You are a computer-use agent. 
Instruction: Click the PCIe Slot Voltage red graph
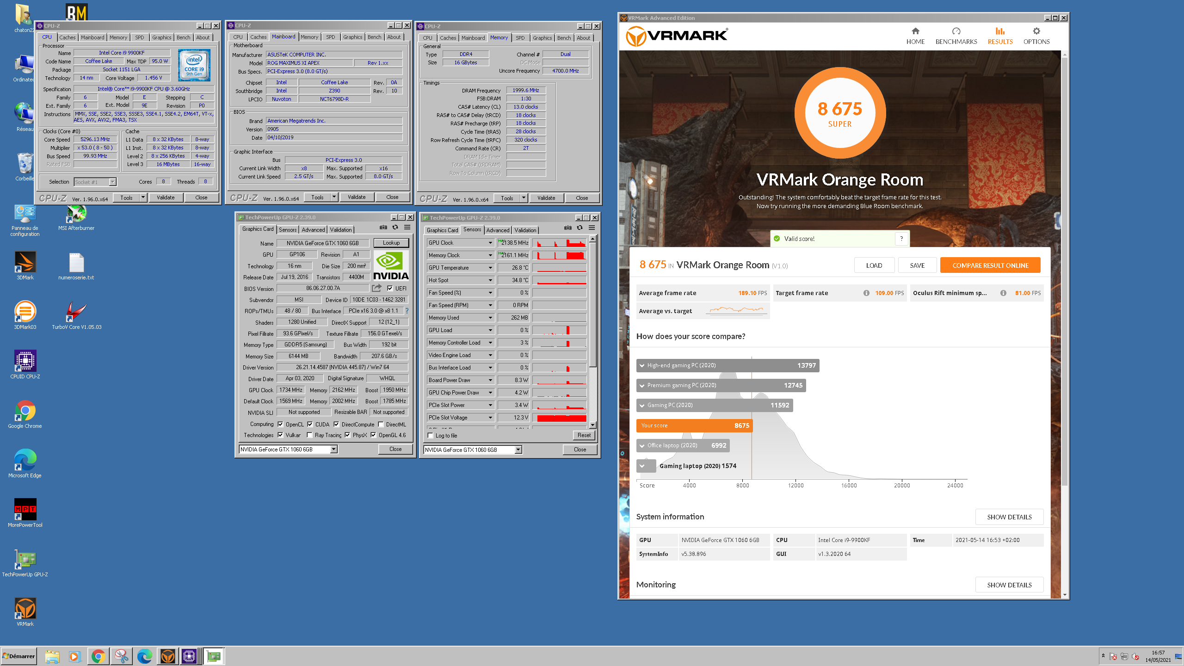560,418
